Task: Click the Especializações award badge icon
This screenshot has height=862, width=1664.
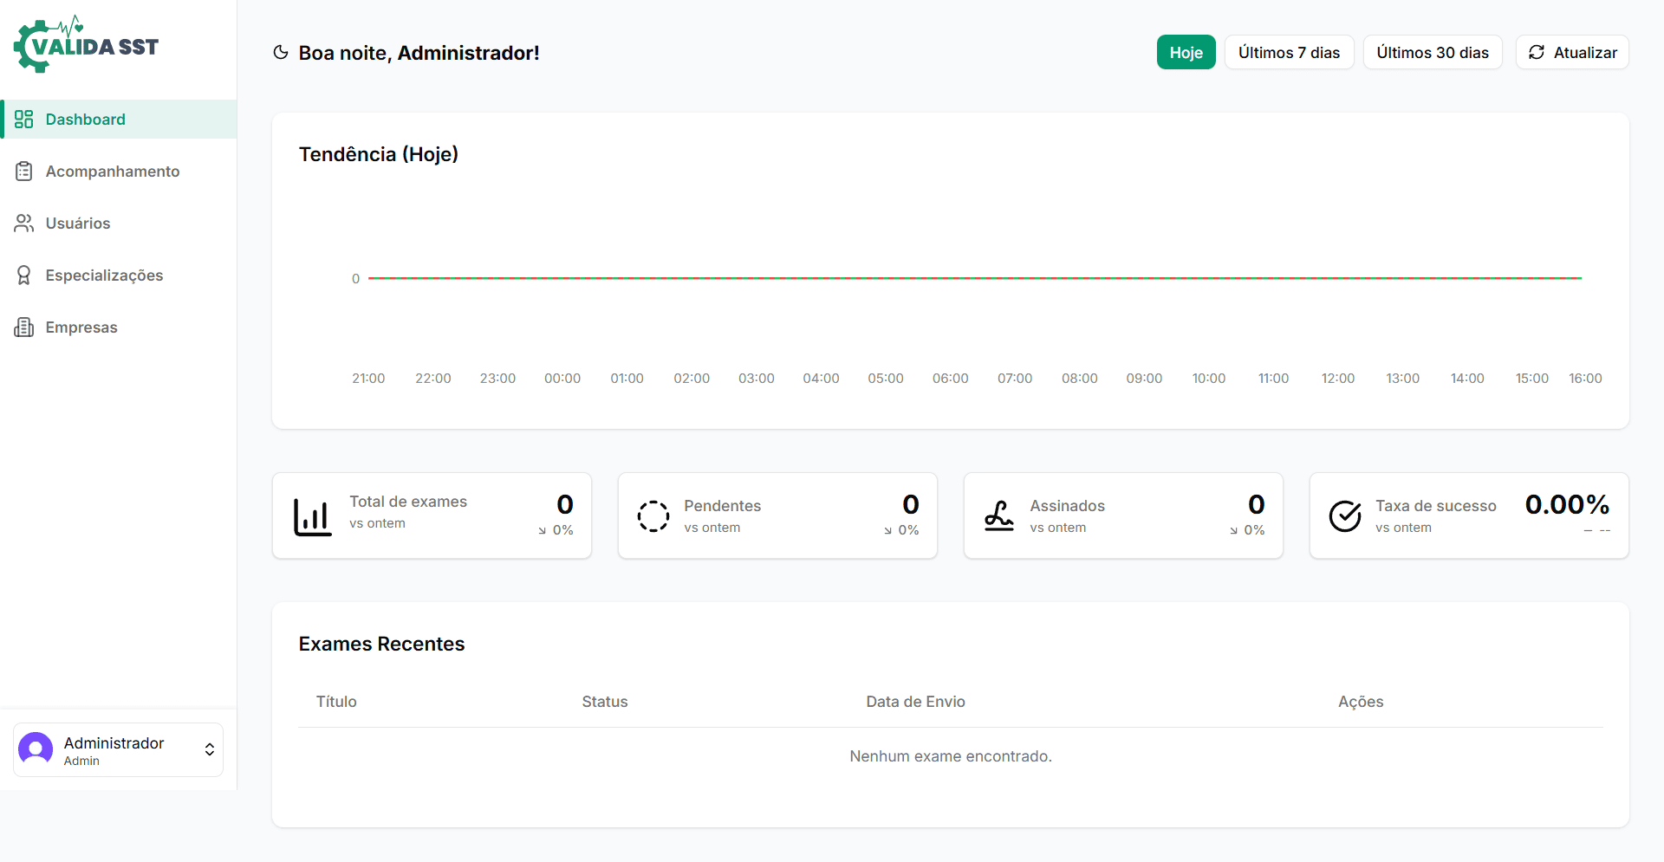Action: click(24, 275)
